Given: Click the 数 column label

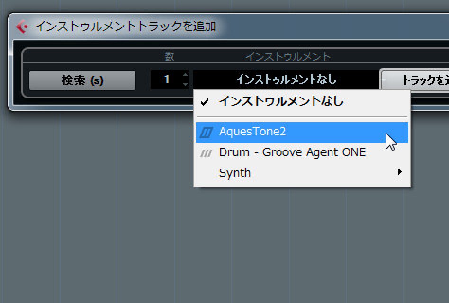Looking at the screenshot, I should click(x=169, y=57).
